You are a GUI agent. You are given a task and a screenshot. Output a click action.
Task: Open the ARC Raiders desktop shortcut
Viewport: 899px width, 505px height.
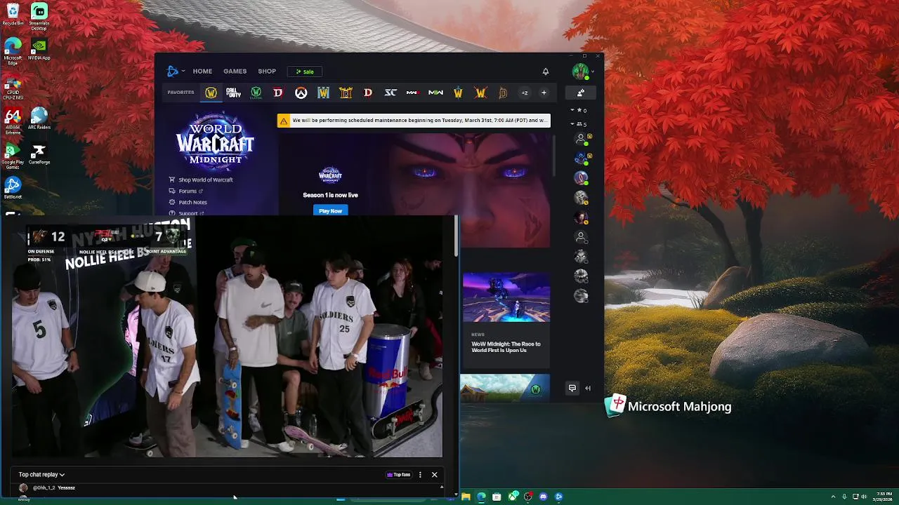coord(39,119)
